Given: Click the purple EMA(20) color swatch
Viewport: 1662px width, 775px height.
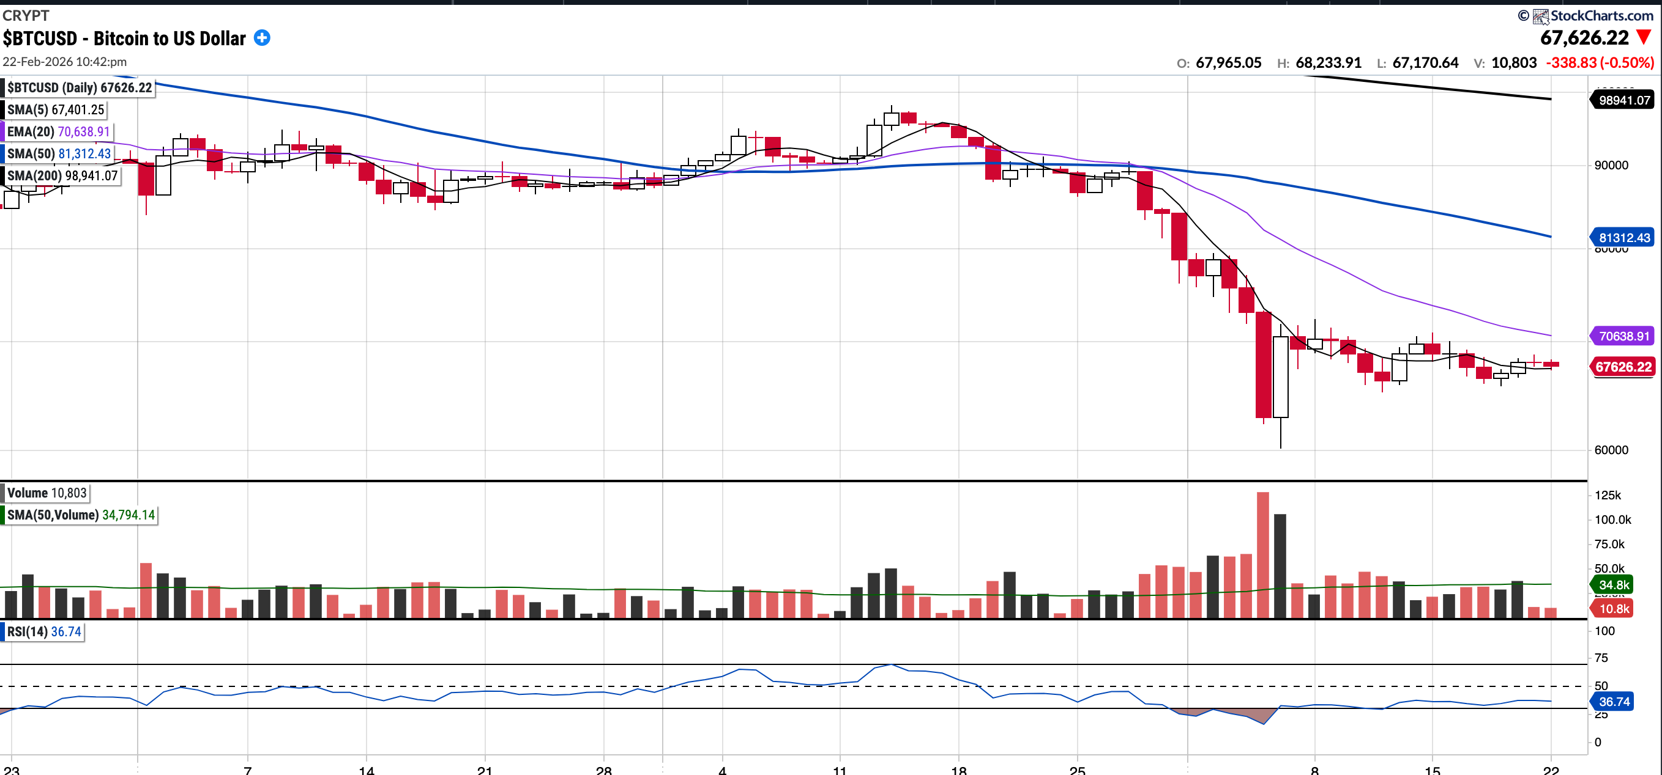Looking at the screenshot, I should pos(2,131).
